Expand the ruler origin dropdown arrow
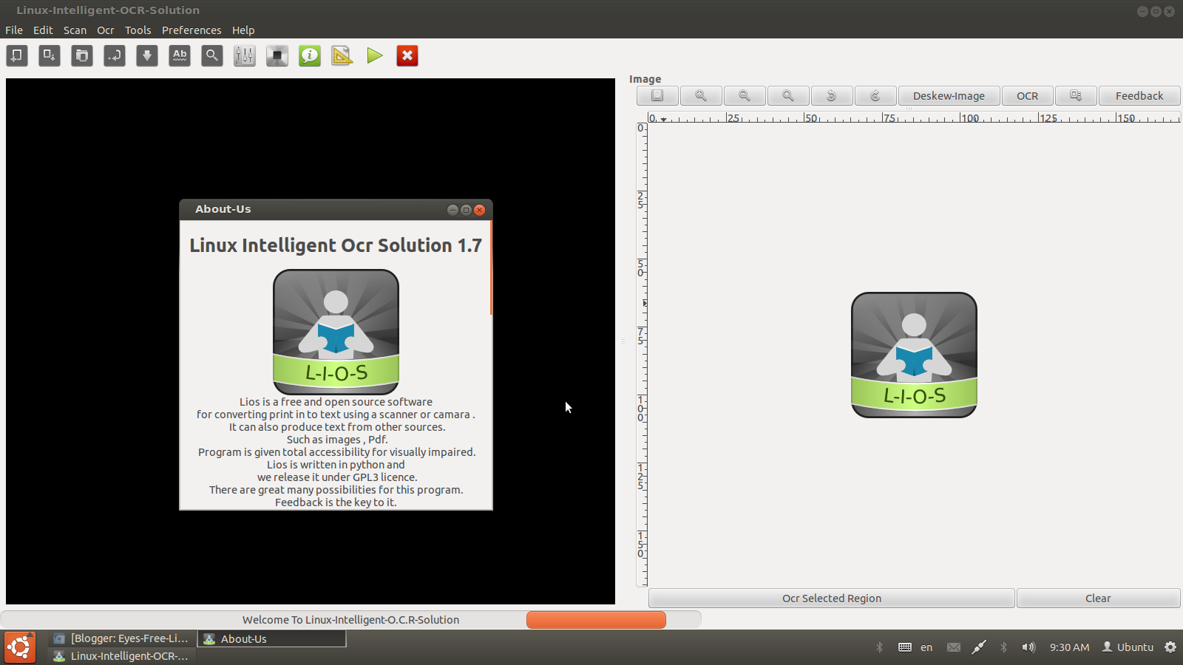The width and height of the screenshot is (1183, 665). tap(663, 118)
